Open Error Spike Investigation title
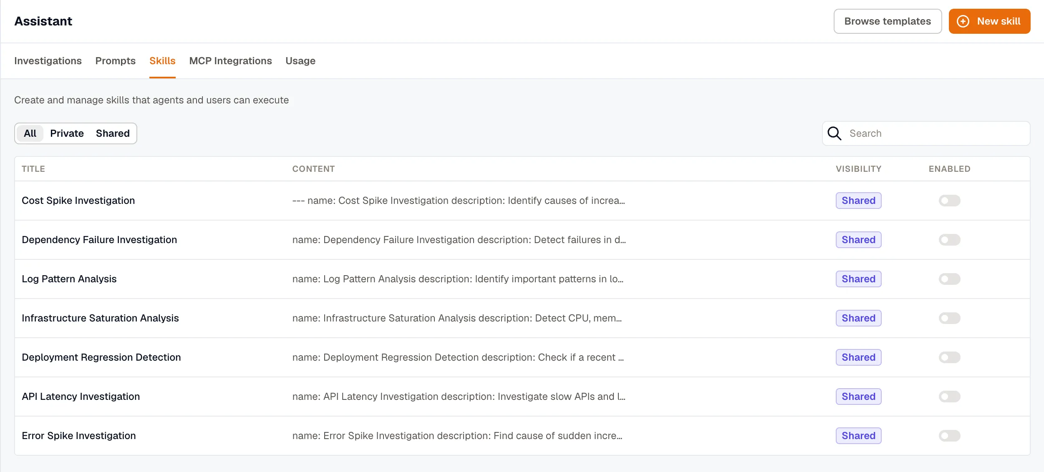Viewport: 1044px width, 472px height. pos(78,436)
